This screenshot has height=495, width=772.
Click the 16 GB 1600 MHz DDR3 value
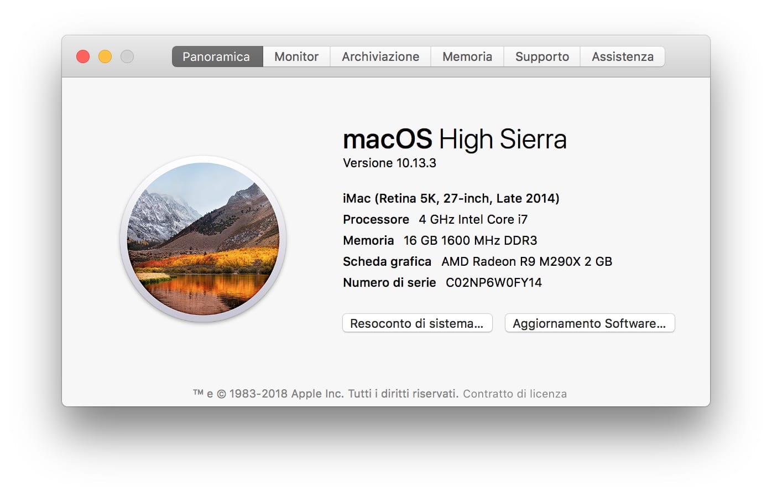(x=471, y=240)
